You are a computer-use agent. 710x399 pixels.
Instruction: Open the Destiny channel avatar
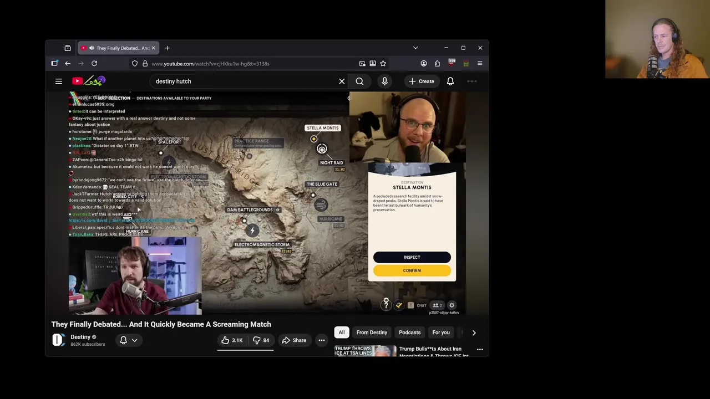click(59, 340)
